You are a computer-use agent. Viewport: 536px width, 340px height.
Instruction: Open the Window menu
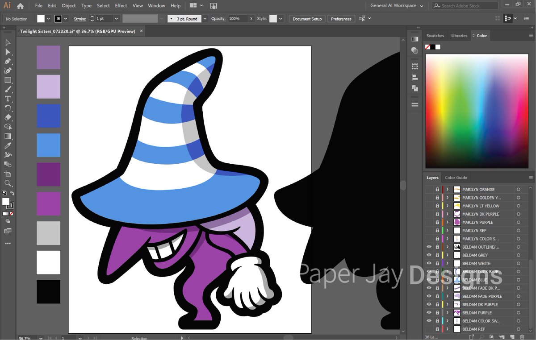click(156, 6)
